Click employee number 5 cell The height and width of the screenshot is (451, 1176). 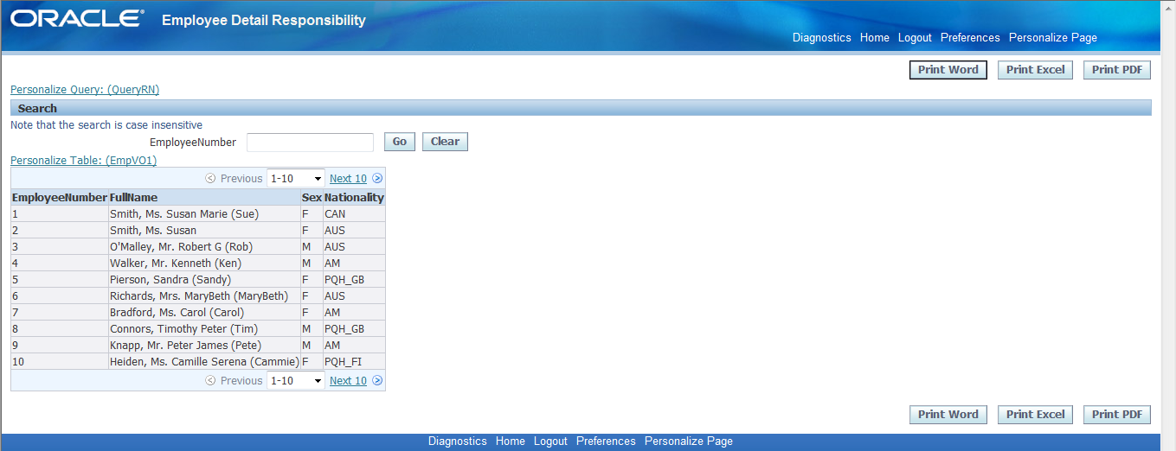click(60, 280)
